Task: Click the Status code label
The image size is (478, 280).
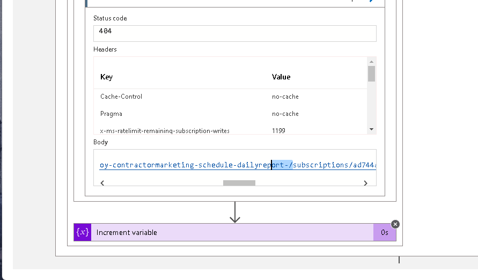Action: click(110, 18)
